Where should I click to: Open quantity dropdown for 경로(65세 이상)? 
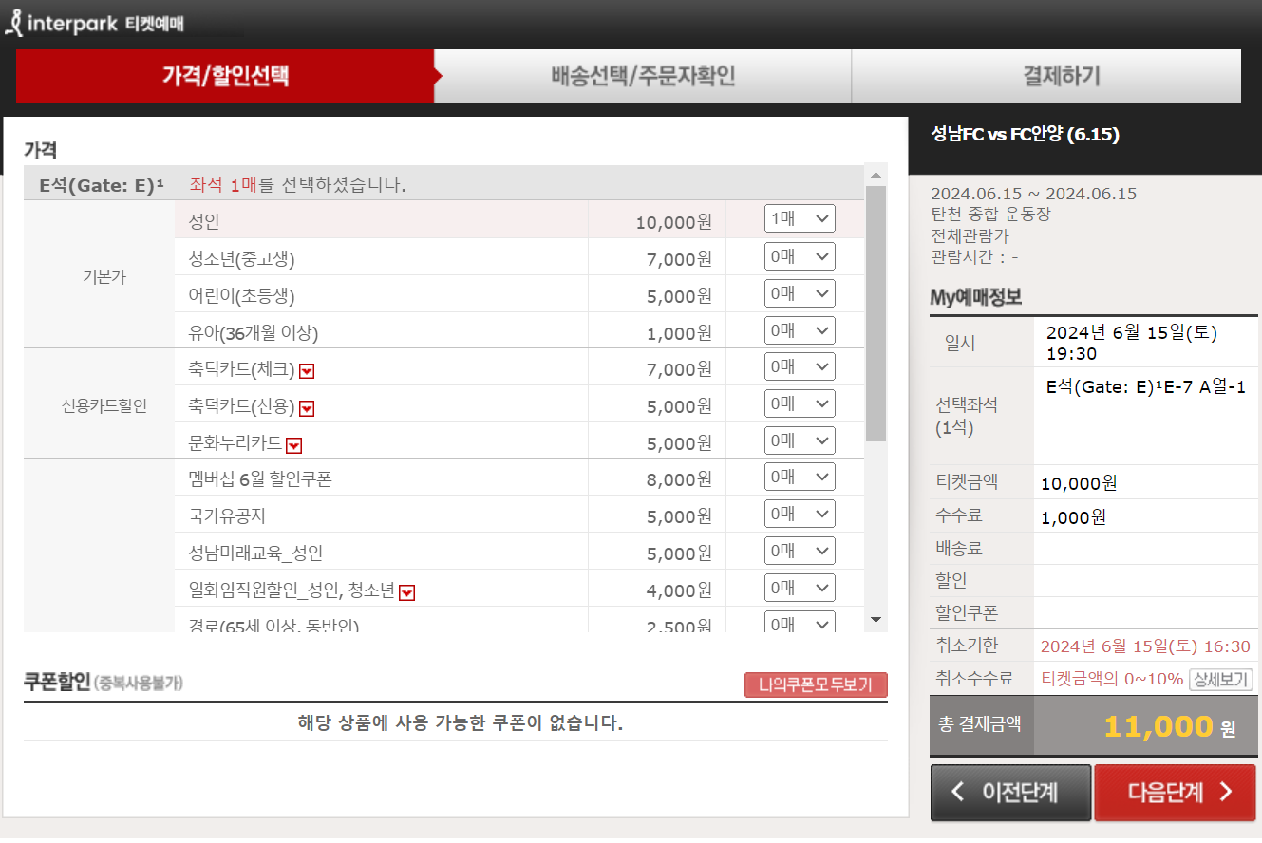pos(800,622)
